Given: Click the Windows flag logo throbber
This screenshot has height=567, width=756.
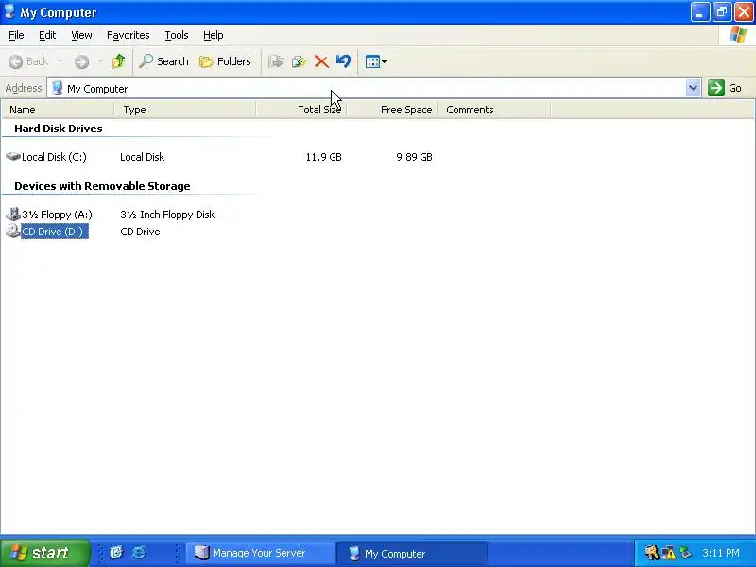Looking at the screenshot, I should pyautogui.click(x=738, y=35).
